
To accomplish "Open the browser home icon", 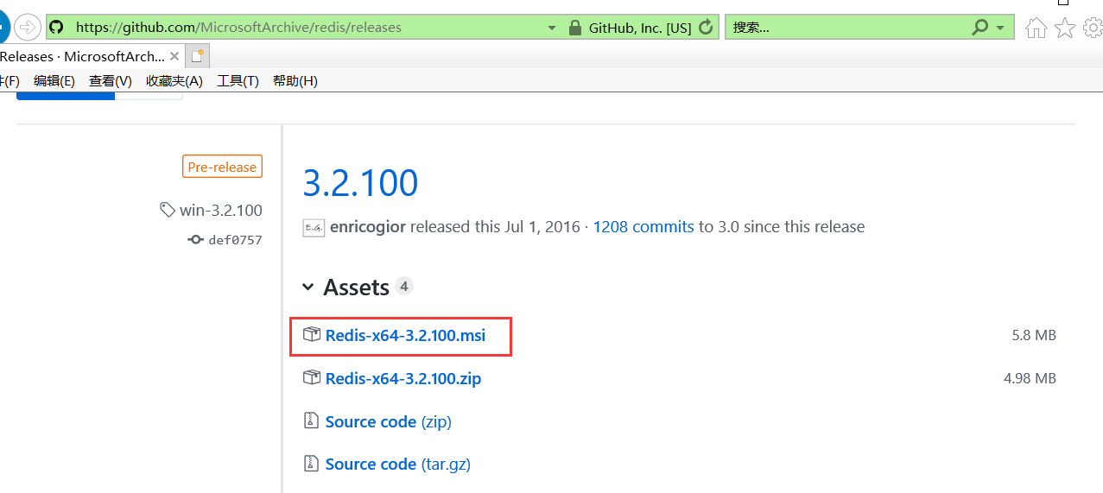I will point(1036,28).
